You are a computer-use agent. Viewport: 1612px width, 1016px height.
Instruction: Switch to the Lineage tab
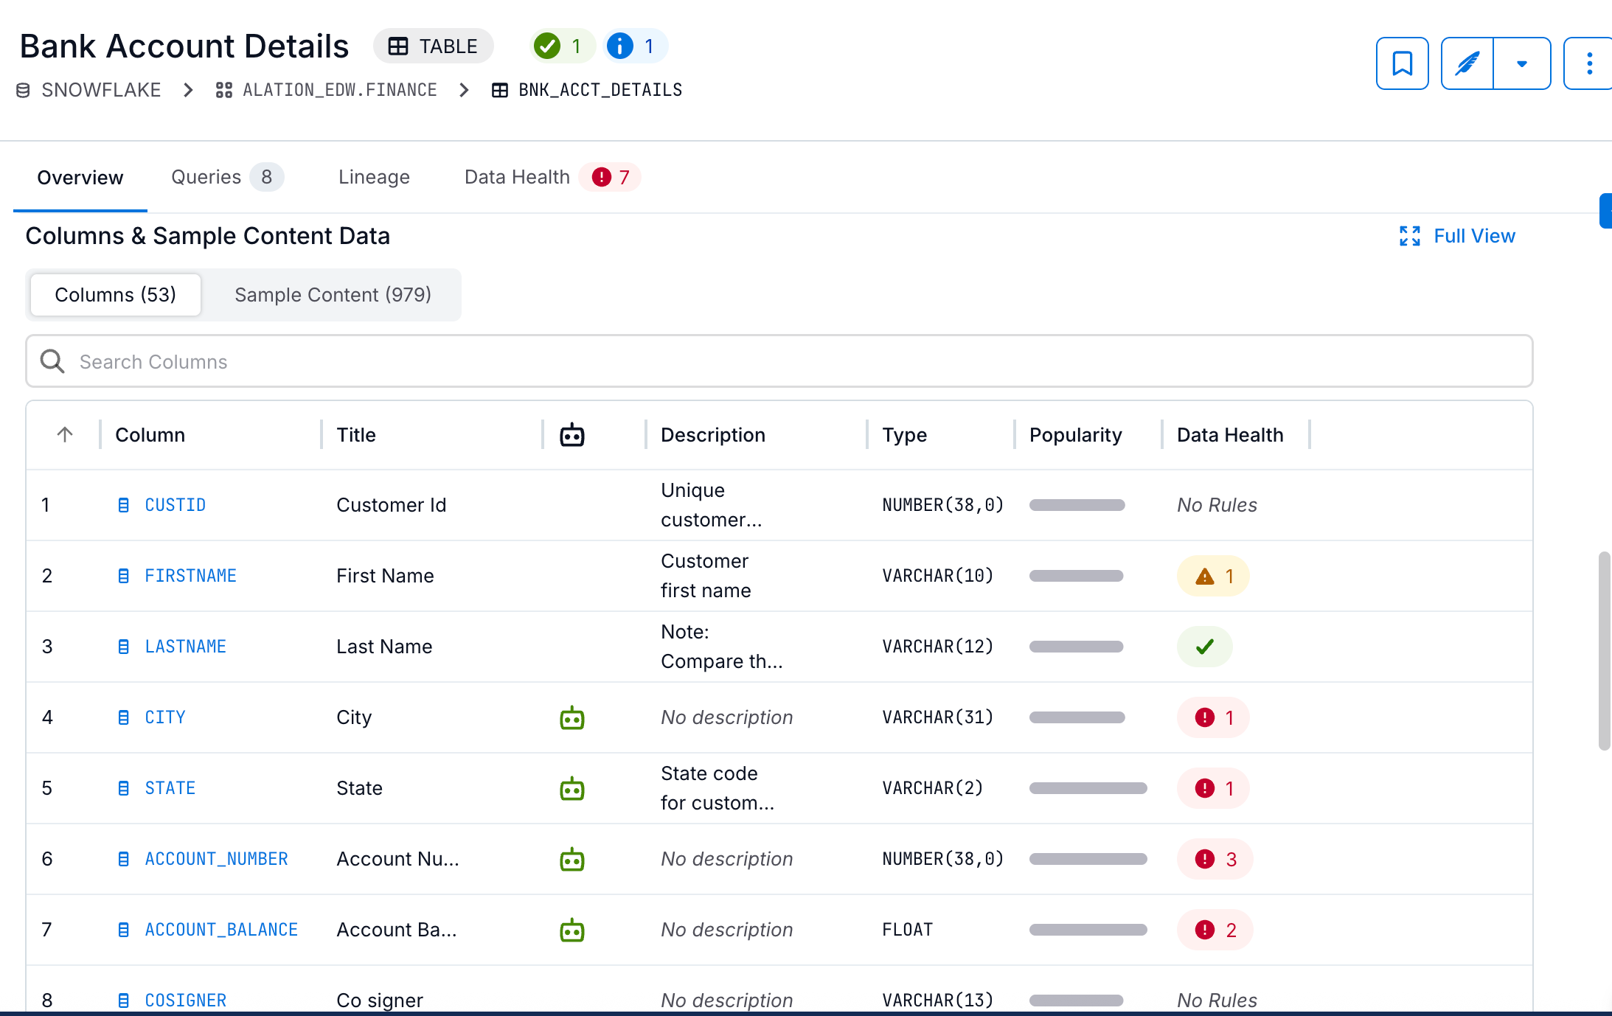point(374,177)
